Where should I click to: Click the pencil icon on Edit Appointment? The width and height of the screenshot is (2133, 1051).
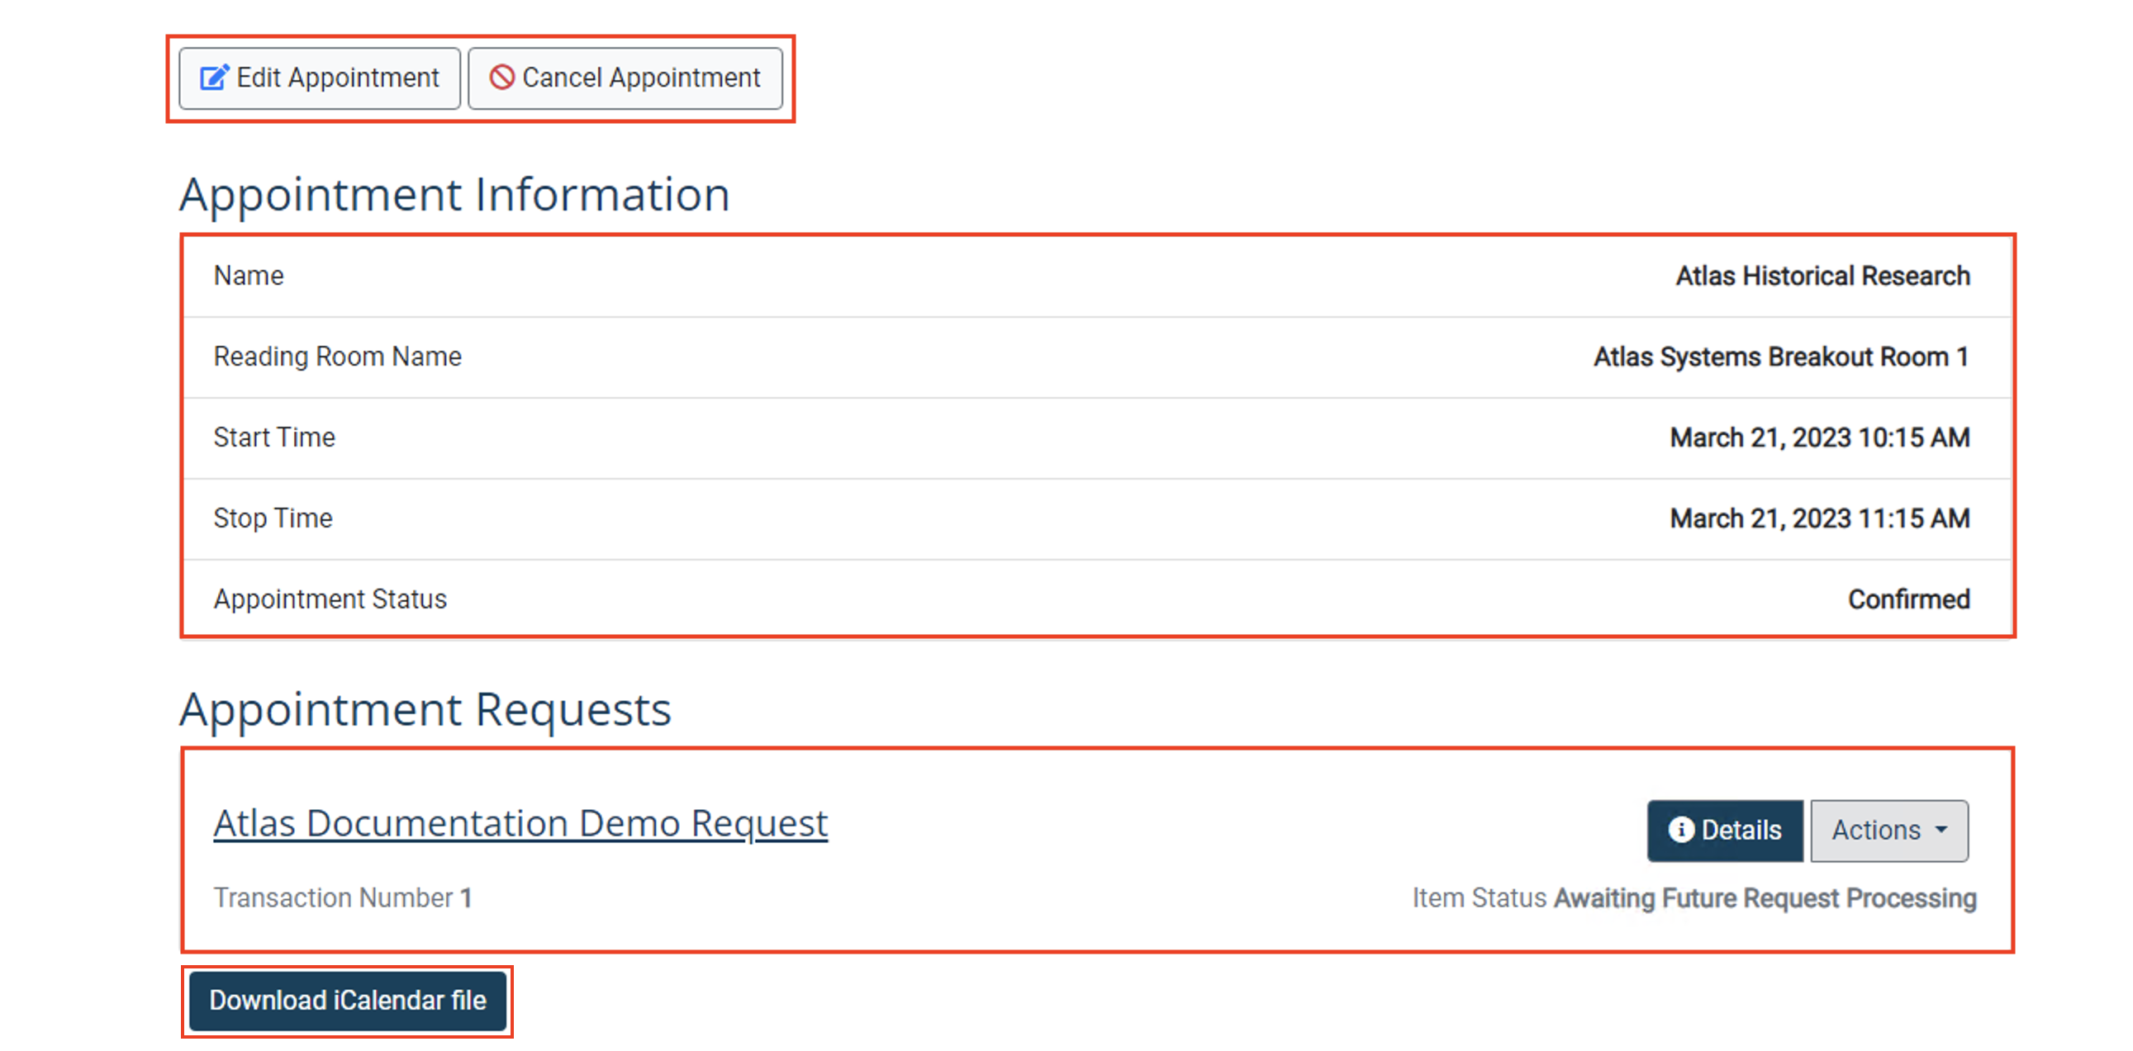pos(215,77)
